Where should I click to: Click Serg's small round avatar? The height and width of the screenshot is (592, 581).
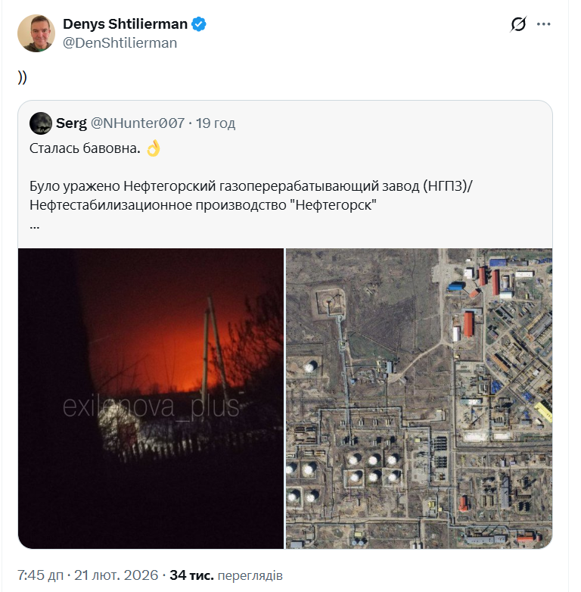(41, 123)
